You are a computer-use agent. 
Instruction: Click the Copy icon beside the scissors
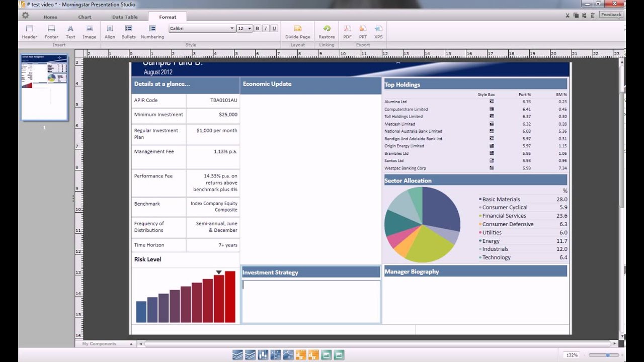coord(576,16)
